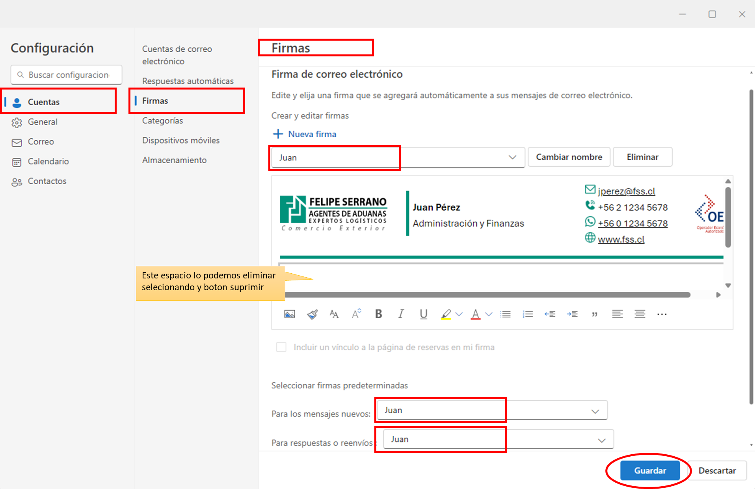
Task: Open jperez@fss.cl email link
Action: click(626, 191)
